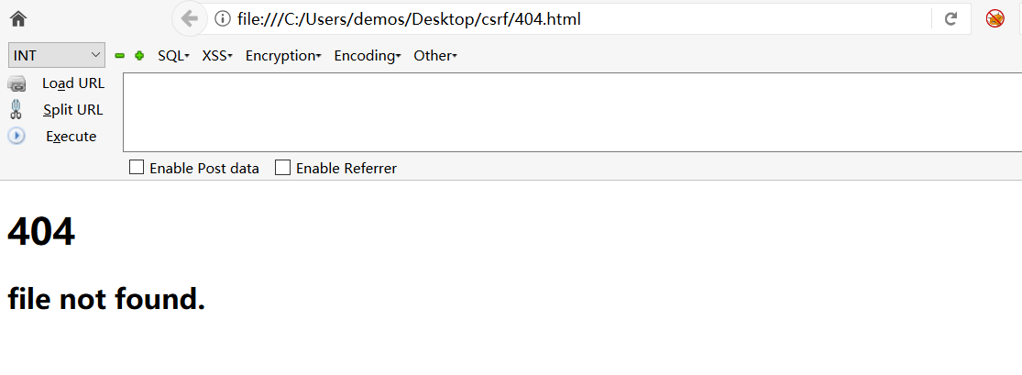The image size is (1022, 375).
Task: Expand the SQL menu
Action: 173,56
